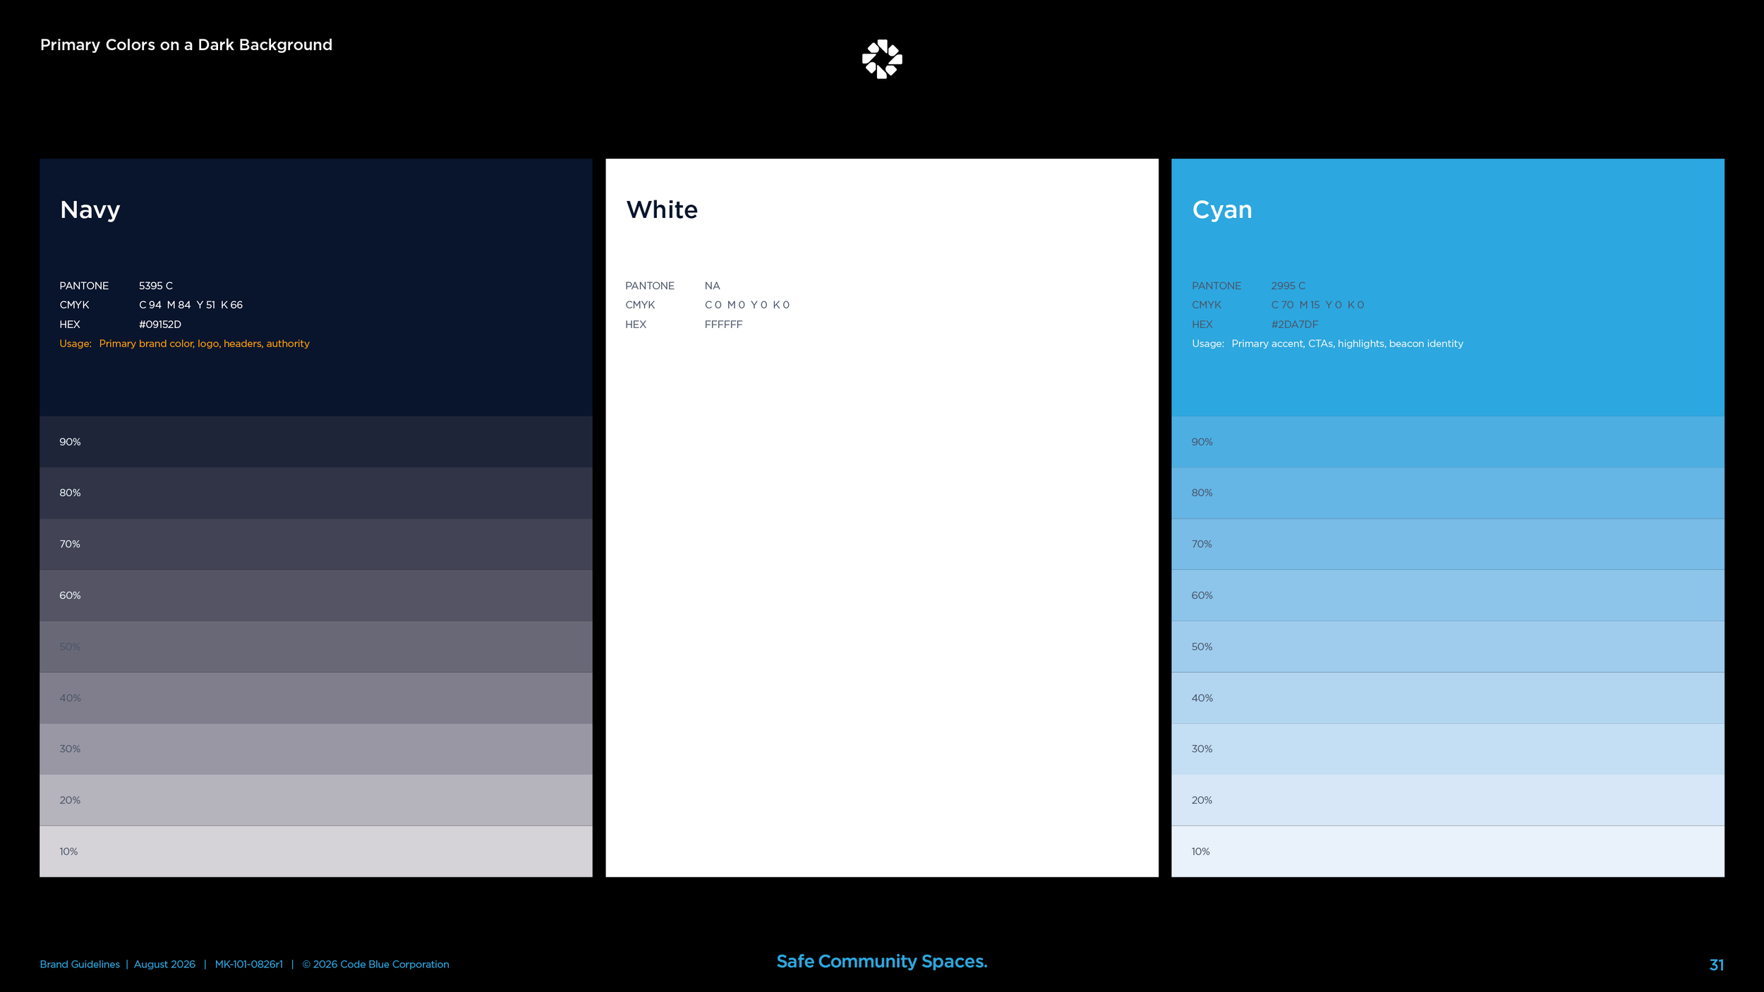Select the Cyan 70% tint swatch

pyautogui.click(x=1448, y=545)
